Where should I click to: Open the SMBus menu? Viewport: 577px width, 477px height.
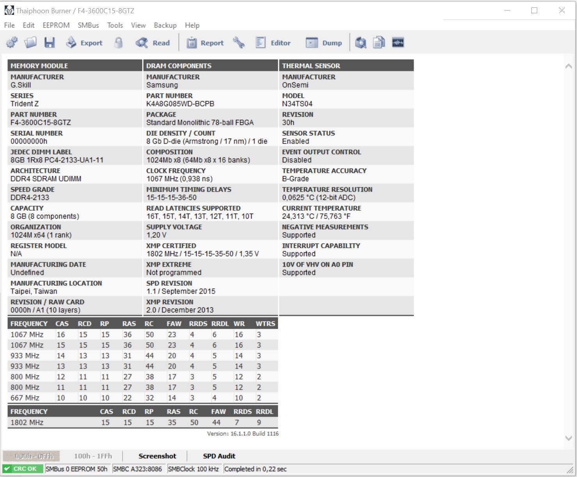[x=88, y=25]
